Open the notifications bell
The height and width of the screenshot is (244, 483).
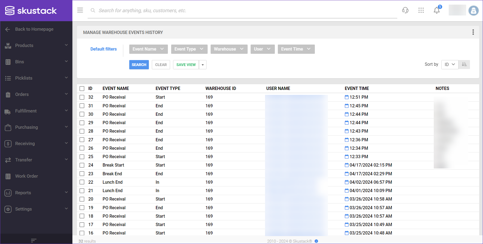point(437,10)
